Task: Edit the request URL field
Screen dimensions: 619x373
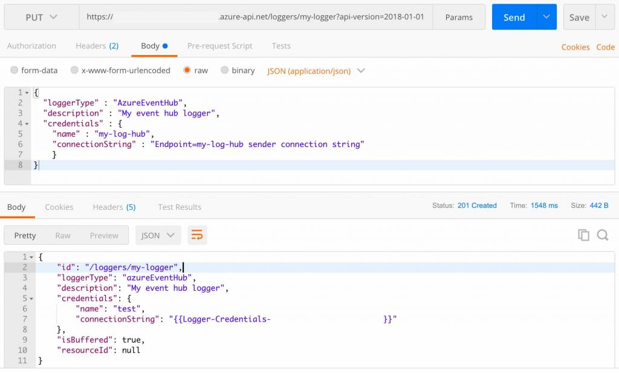Action: click(x=256, y=17)
